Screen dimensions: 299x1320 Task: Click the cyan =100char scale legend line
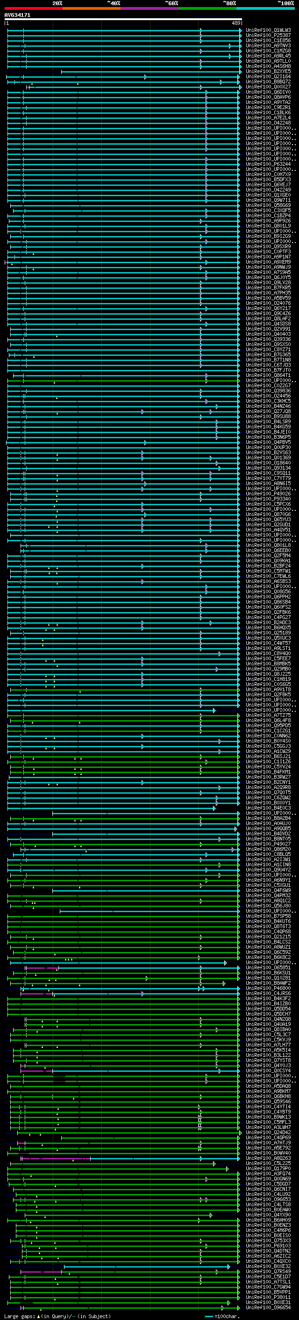pos(208,1316)
